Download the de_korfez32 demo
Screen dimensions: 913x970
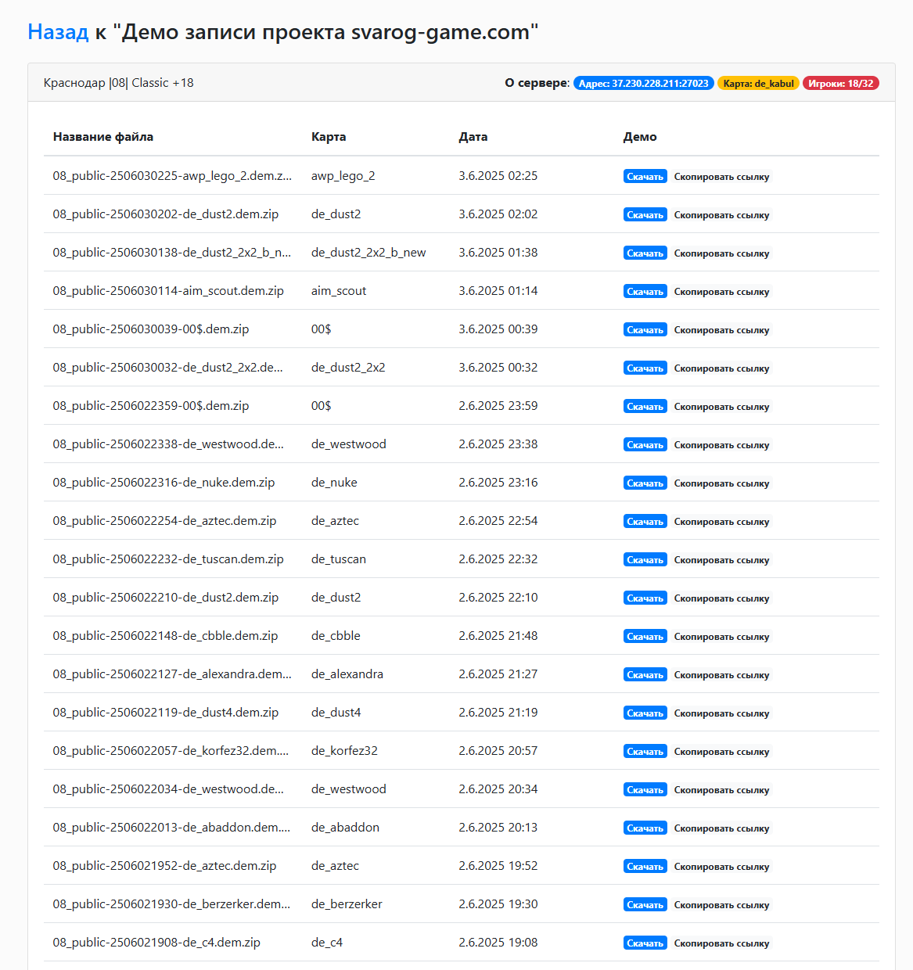point(645,751)
